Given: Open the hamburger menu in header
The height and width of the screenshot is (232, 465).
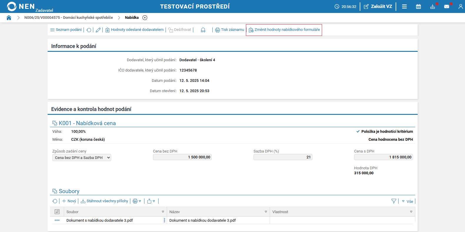Looking at the screenshot, I should coord(404,6).
